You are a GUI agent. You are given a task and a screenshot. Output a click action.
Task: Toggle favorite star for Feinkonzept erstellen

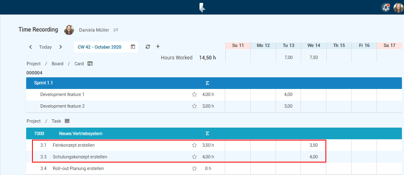[194, 145]
